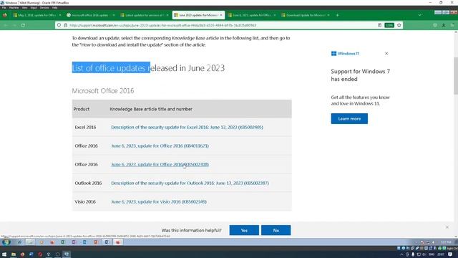Open Visio 2016 update KB5002349 link
Screen dimensions: 458x258
coord(159,202)
